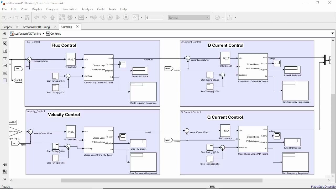The width and height of the screenshot is (336, 189).
Task: Open the Library Browser icon
Action: [x=62, y=17]
